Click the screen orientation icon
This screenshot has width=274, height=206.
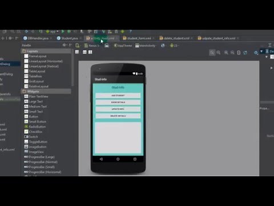[x=107, y=46]
